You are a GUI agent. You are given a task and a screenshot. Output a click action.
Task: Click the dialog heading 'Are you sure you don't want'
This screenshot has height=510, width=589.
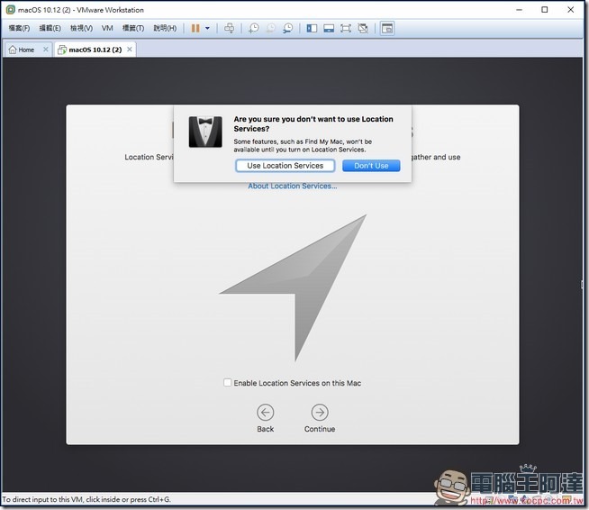coord(313,123)
